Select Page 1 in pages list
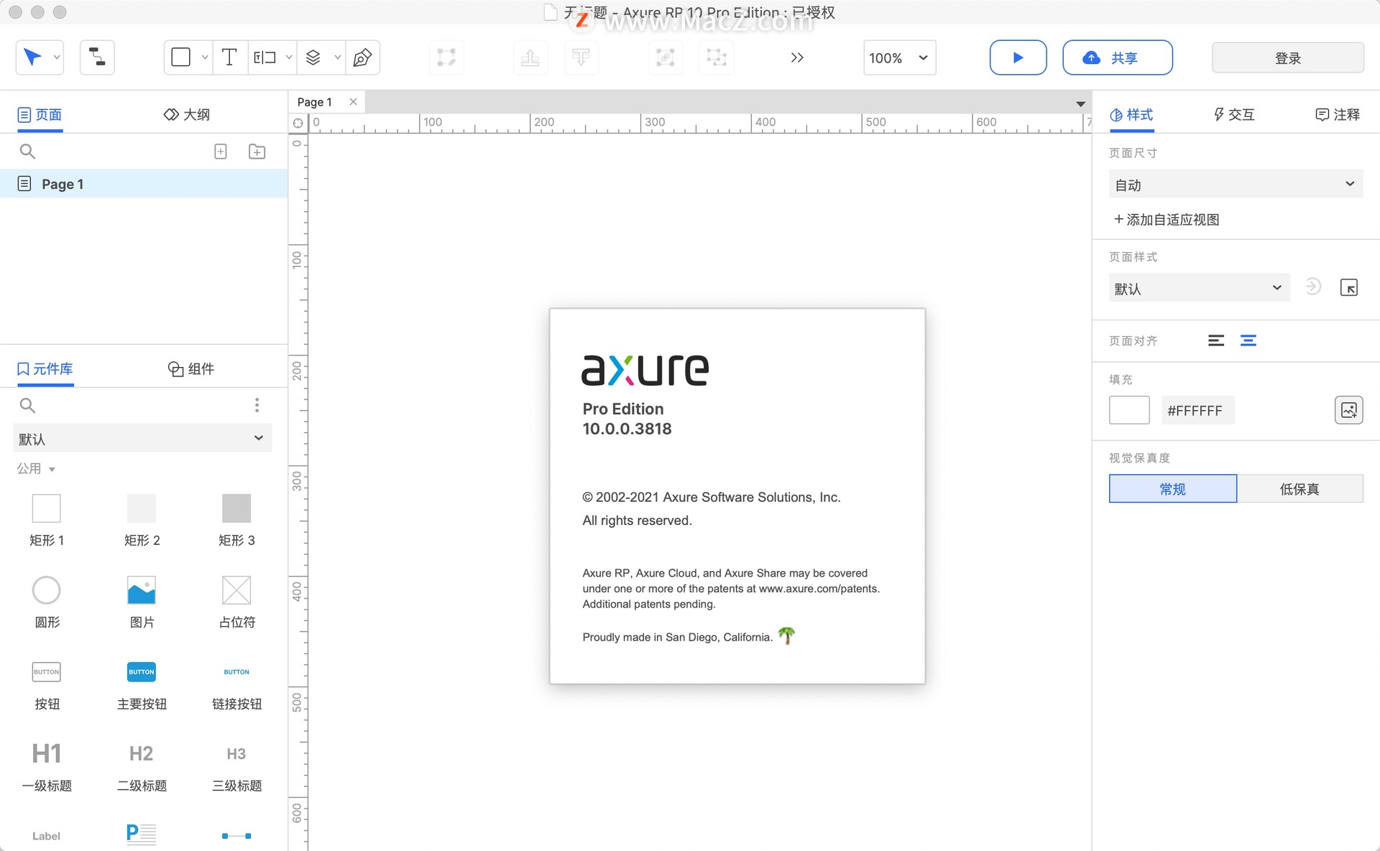The height and width of the screenshot is (851, 1380). tap(144, 184)
